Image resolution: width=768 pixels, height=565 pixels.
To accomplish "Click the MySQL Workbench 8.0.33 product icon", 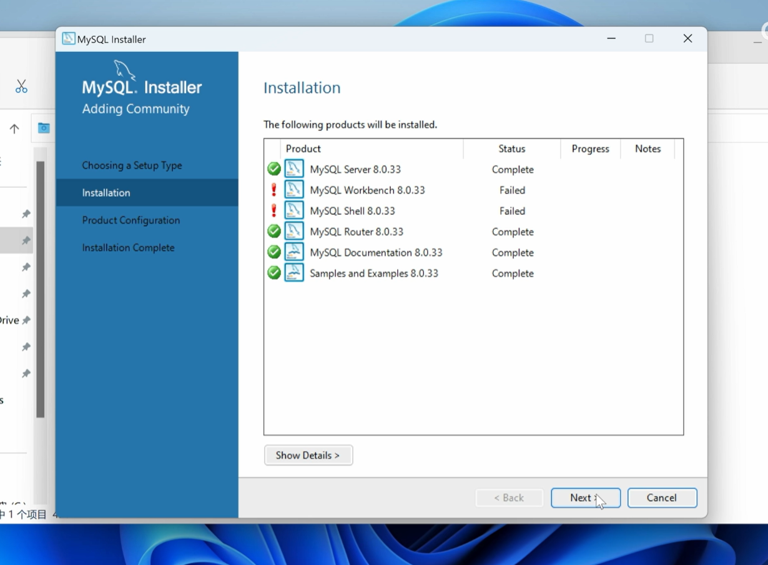I will click(x=294, y=190).
